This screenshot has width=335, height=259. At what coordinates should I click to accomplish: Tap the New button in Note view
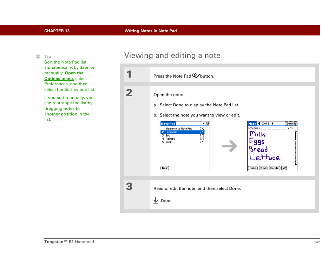coord(263,168)
